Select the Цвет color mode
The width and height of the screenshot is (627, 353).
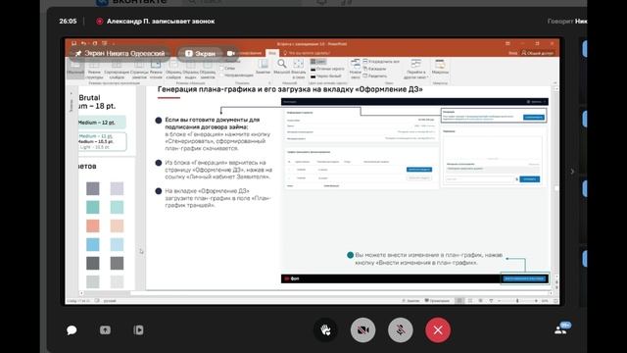pyautogui.click(x=318, y=62)
